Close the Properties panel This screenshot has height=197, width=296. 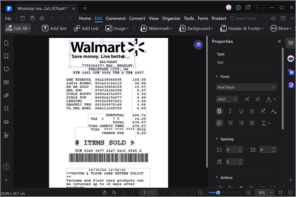pos(279,41)
